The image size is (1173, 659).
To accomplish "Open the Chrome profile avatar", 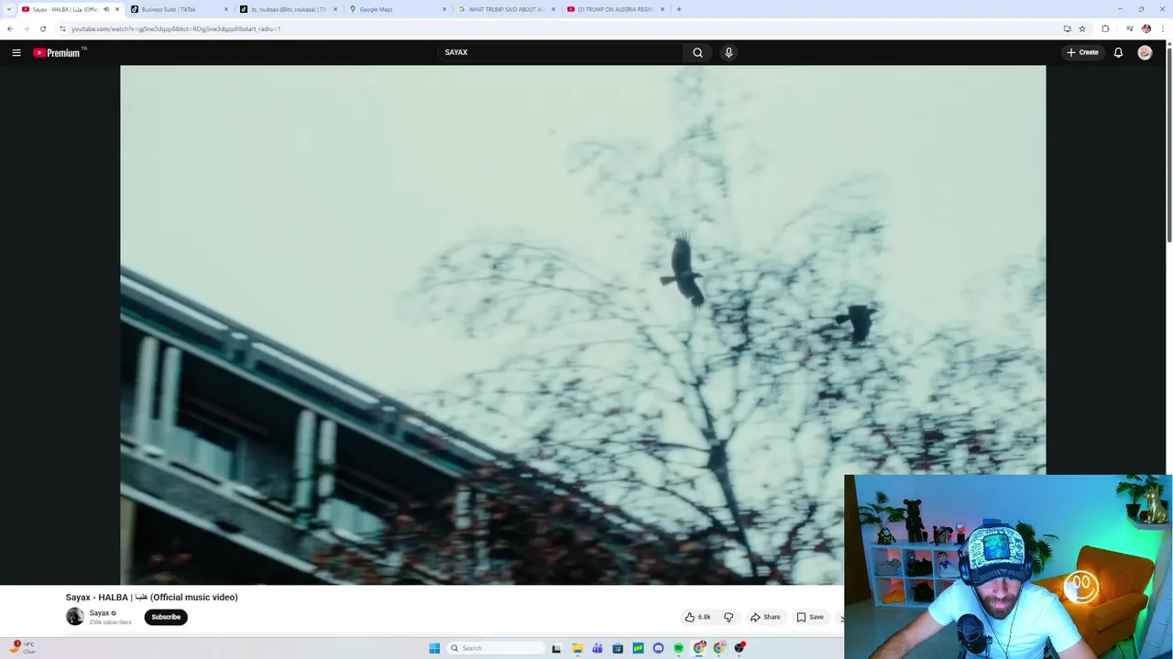I will (1146, 28).
